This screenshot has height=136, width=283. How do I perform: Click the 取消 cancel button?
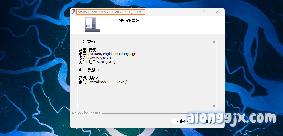pos(209,121)
